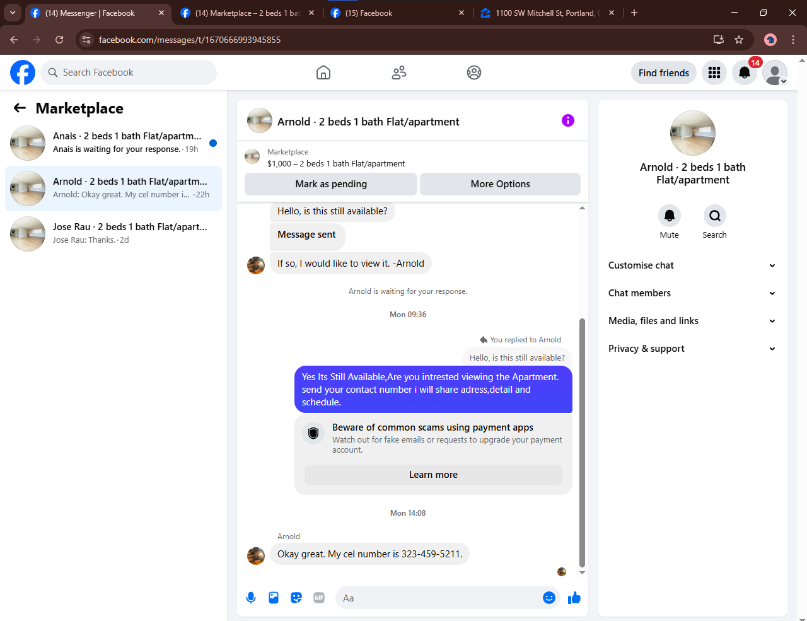807x621 pixels.
Task: Open site information icon in address bar
Action: [87, 40]
